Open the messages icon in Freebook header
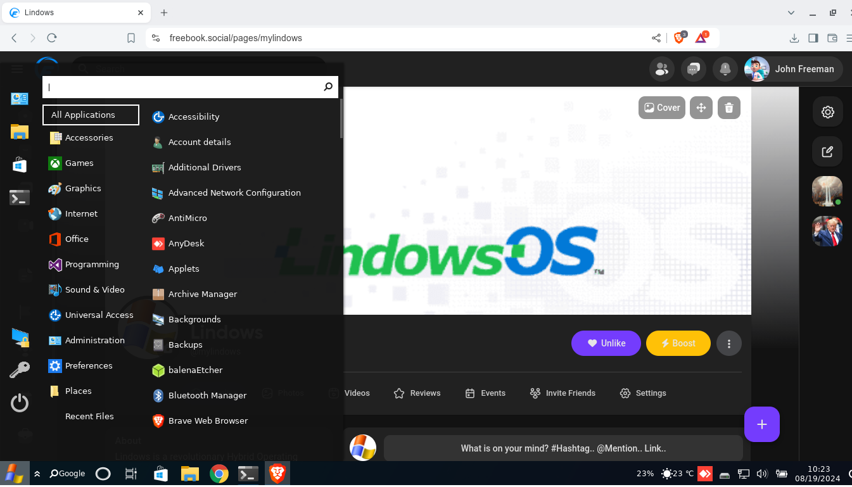 694,69
